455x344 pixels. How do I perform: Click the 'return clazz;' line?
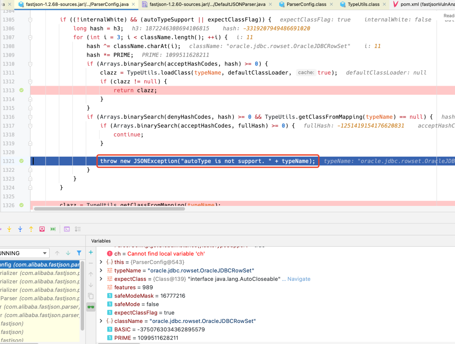(135, 90)
